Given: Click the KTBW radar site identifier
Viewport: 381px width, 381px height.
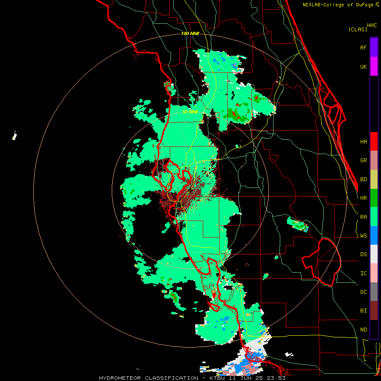Looking at the screenshot, I should (216, 378).
